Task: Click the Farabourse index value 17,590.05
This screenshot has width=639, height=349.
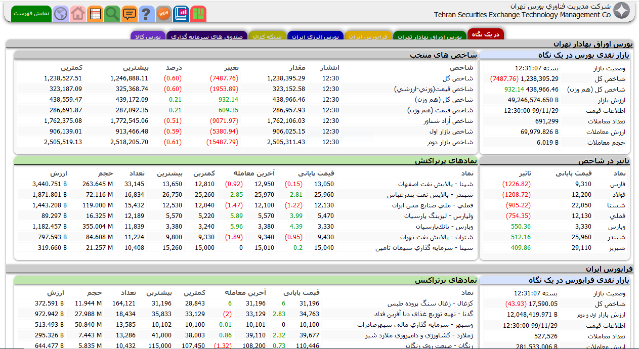Action: point(543,304)
